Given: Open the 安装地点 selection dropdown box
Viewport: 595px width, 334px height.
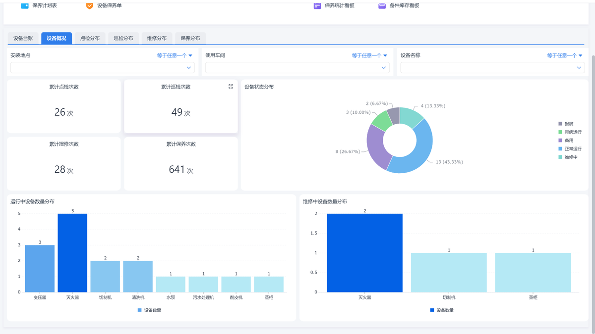Looking at the screenshot, I should pos(102,67).
